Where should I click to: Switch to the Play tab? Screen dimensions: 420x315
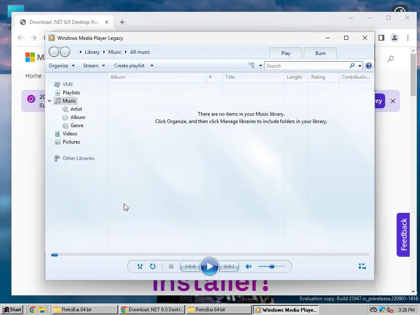[285, 53]
